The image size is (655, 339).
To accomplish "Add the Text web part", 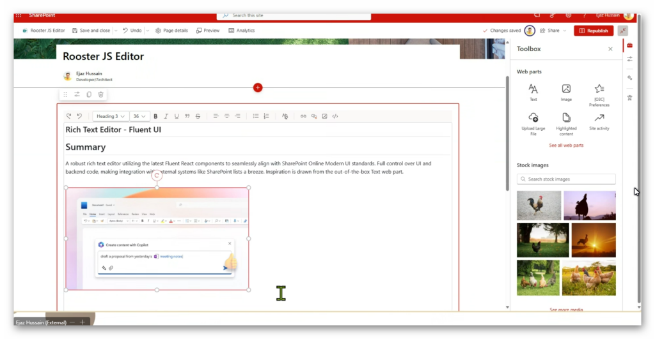I will point(533,93).
